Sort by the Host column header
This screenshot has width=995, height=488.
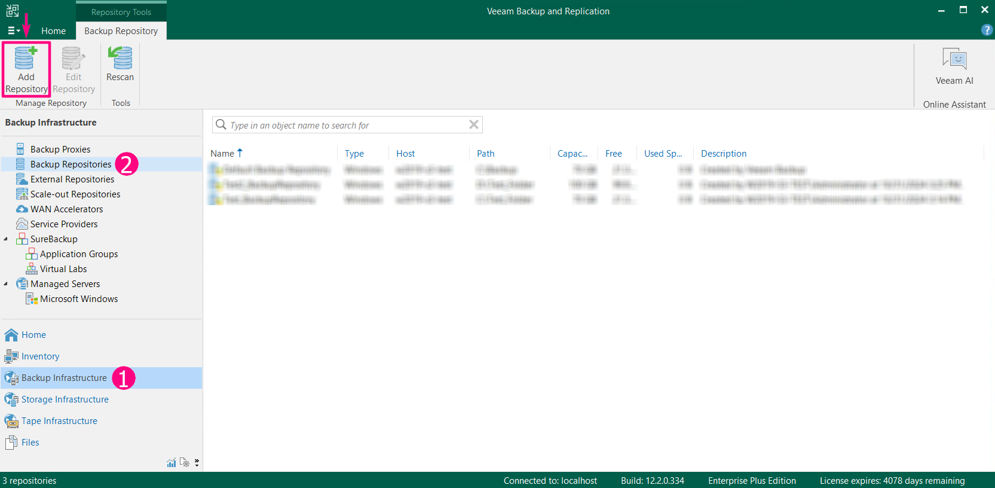pos(406,154)
